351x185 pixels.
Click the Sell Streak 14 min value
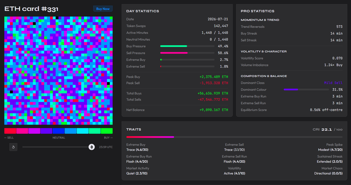[x=336, y=40]
